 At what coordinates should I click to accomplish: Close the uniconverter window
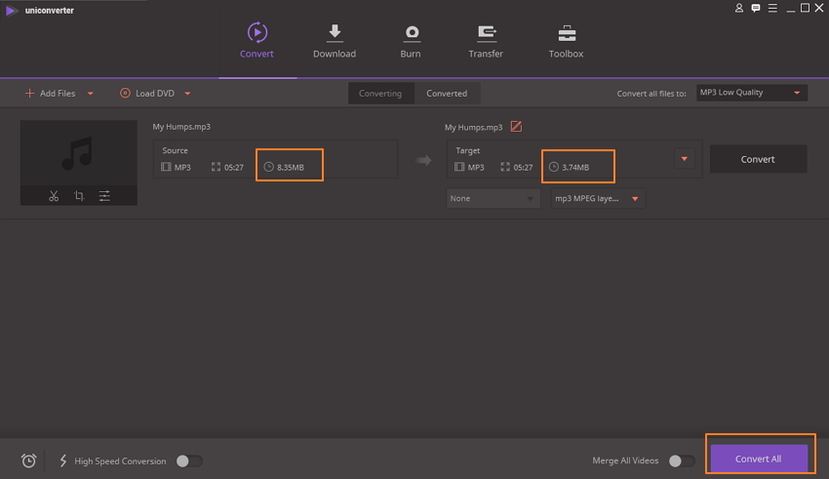click(x=819, y=8)
